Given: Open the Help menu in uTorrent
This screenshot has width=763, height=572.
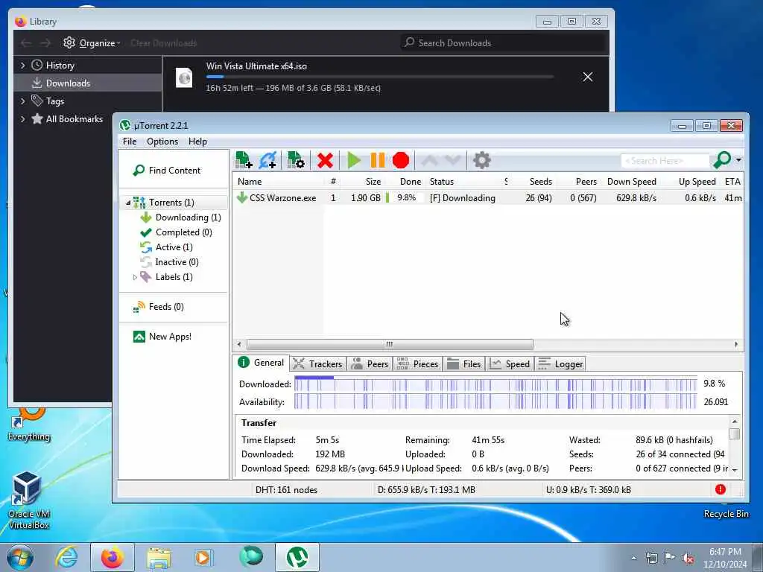Looking at the screenshot, I should point(197,142).
